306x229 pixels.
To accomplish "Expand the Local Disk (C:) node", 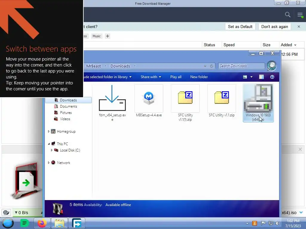I will click(51, 150).
